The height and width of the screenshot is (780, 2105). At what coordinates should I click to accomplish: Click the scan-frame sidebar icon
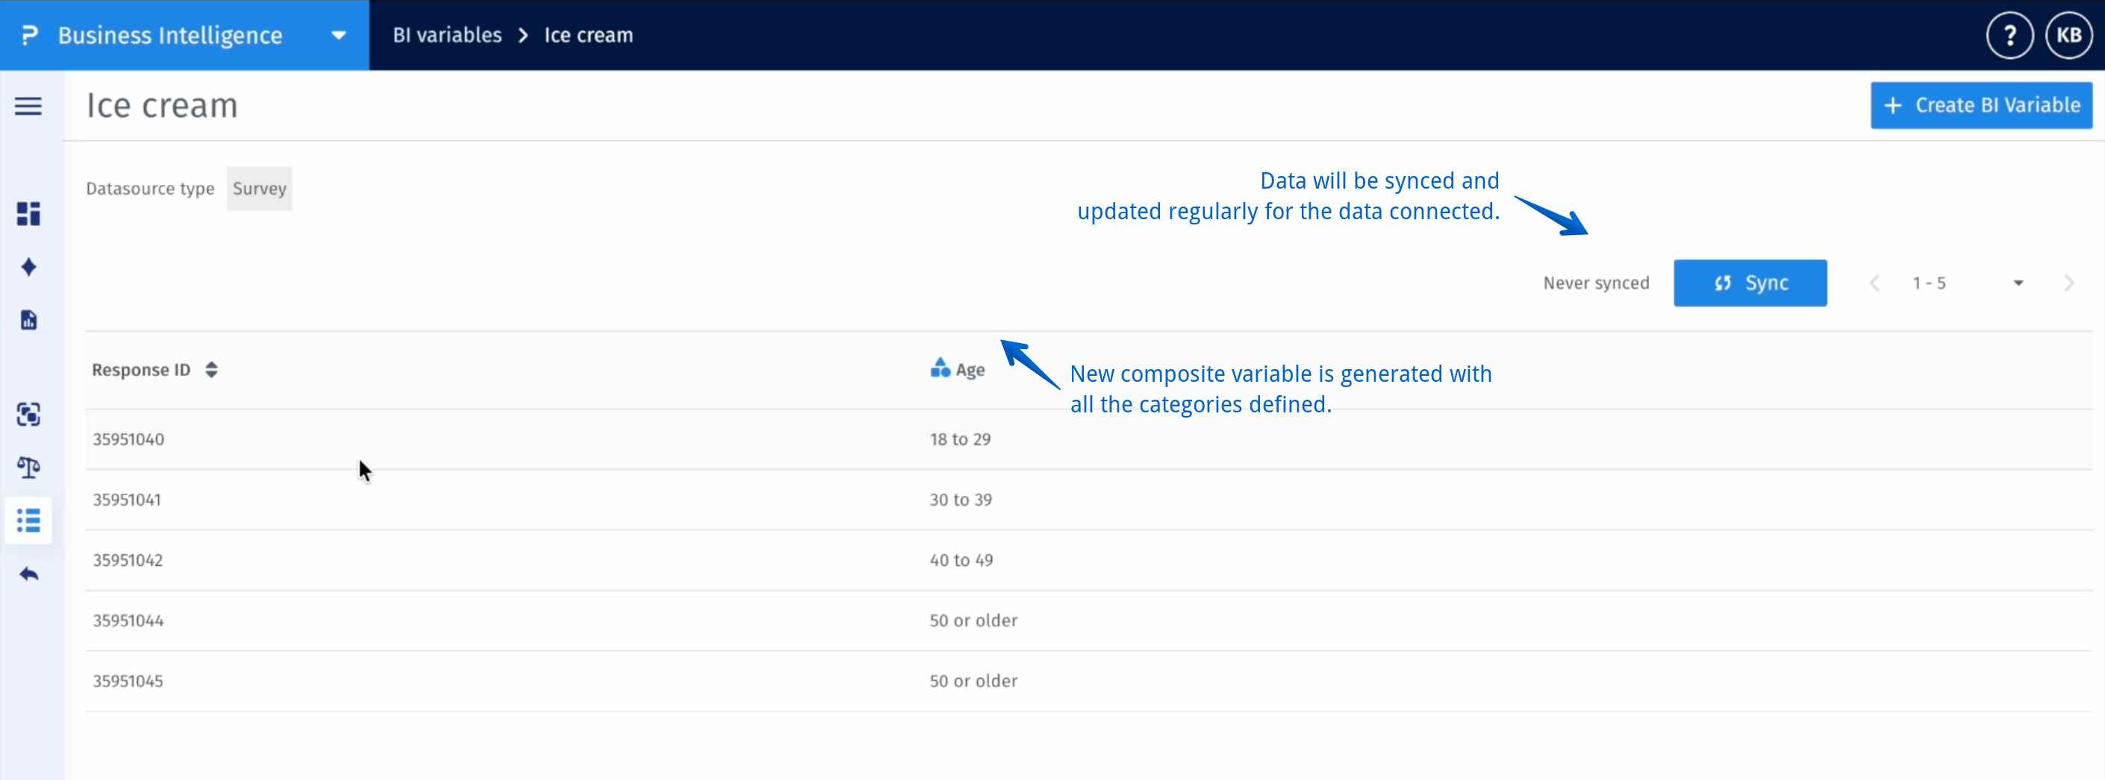[28, 415]
